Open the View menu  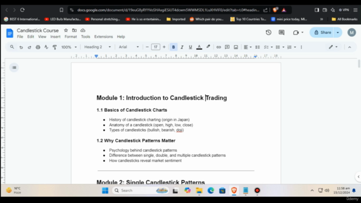(42, 37)
